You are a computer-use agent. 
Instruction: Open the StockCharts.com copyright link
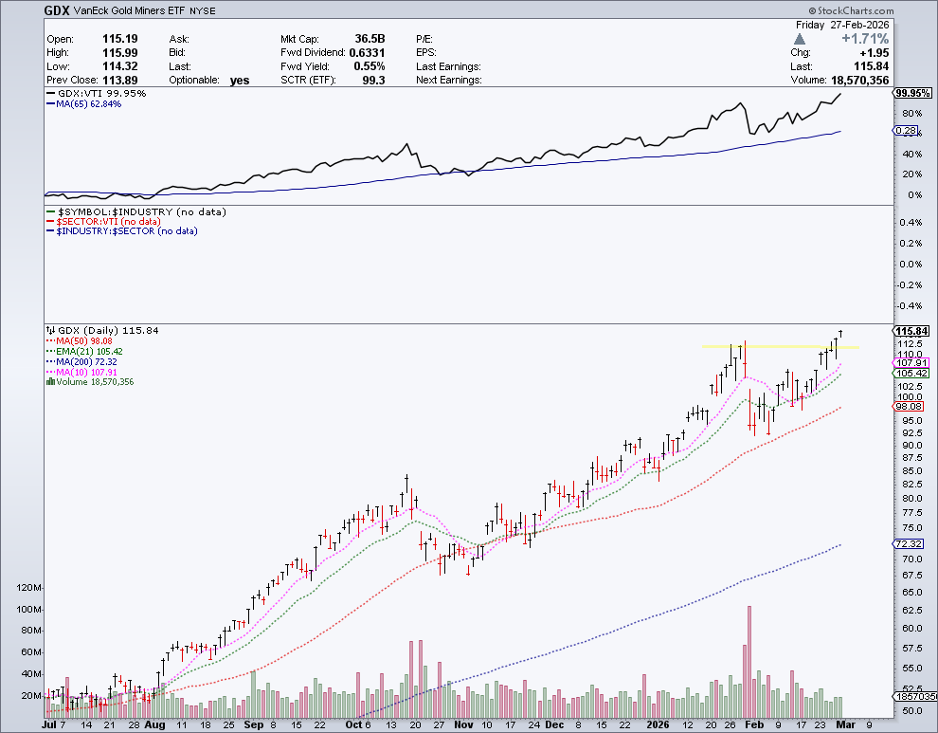click(851, 10)
